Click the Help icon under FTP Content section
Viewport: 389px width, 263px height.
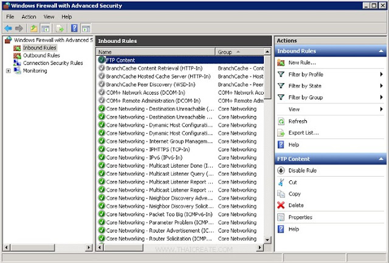tap(281, 229)
